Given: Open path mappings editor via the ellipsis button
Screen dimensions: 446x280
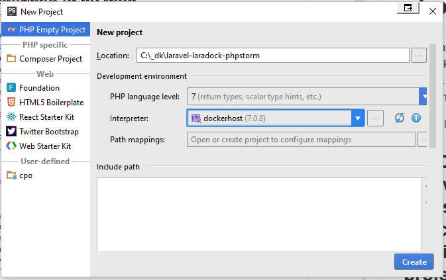Looking at the screenshot, I should coord(422,140).
